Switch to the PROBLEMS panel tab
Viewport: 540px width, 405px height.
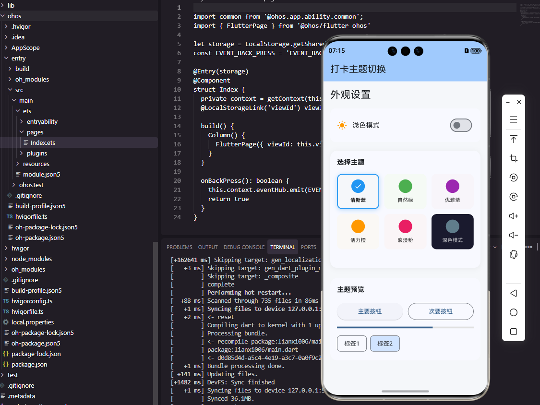point(180,247)
